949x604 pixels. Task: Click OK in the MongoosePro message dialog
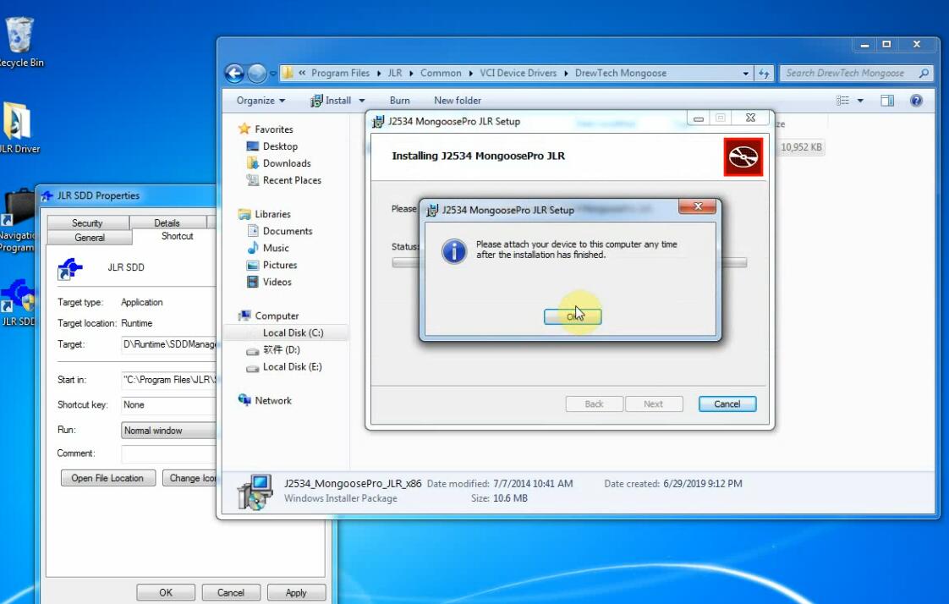[x=572, y=316]
